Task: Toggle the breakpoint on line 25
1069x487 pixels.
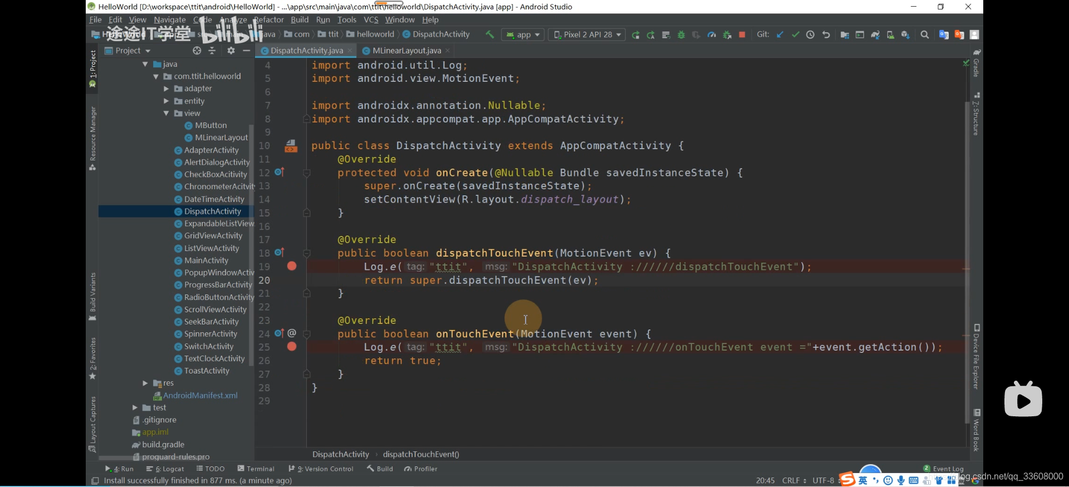Action: point(292,347)
